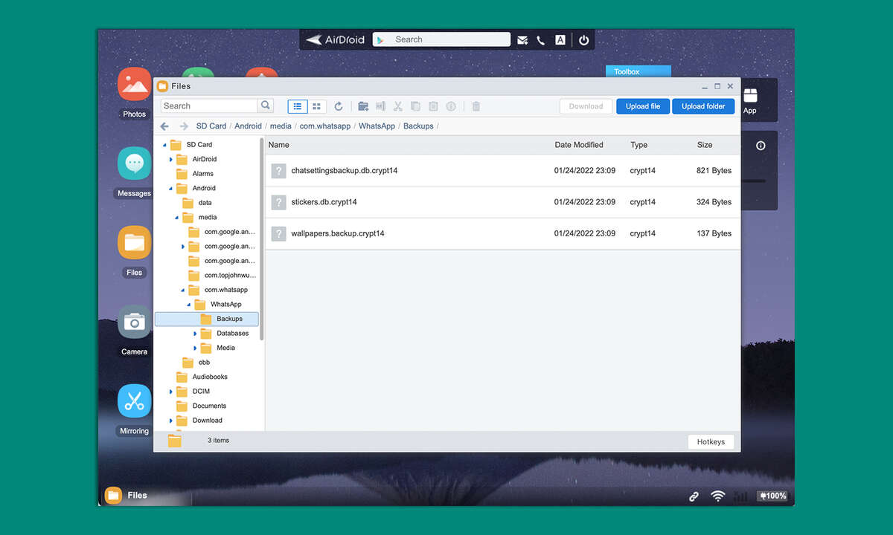Click the Wi-Fi status icon

(718, 496)
